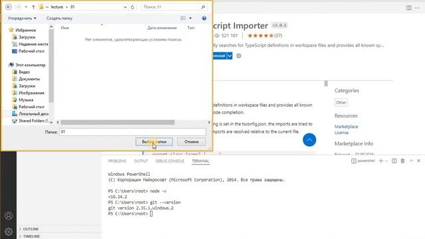Click Создать папку button
The image size is (425, 239).
(x=59, y=19)
